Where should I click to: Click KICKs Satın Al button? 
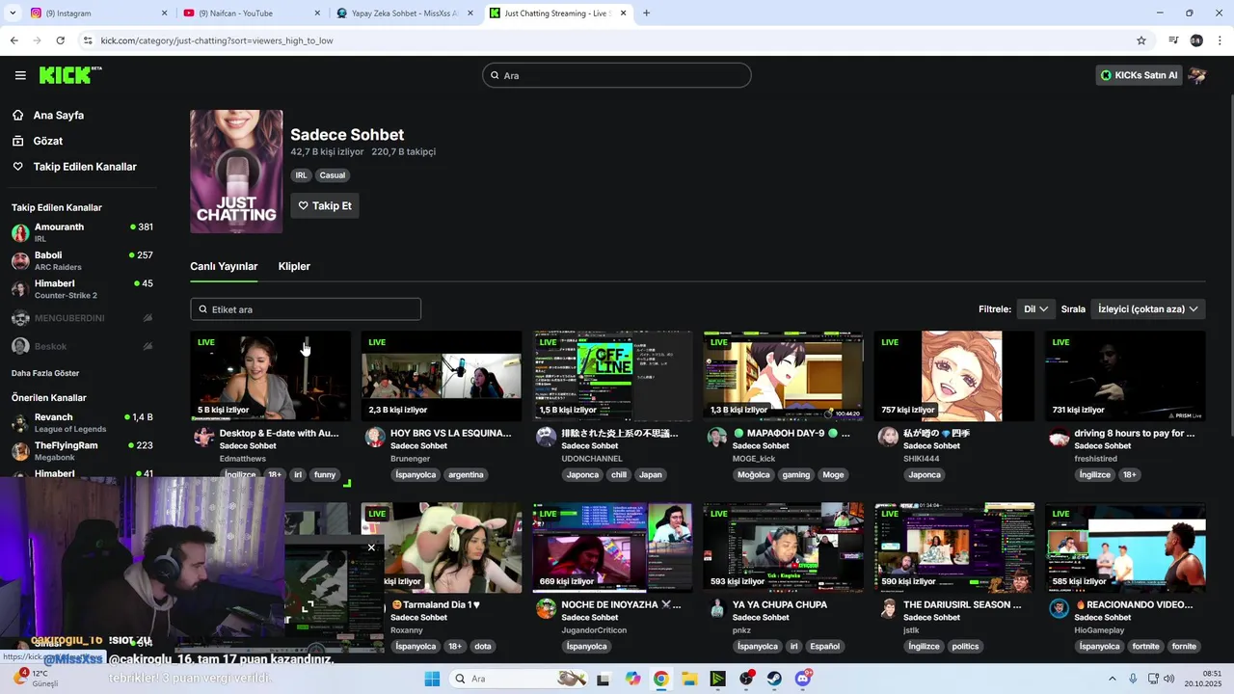1139,75
